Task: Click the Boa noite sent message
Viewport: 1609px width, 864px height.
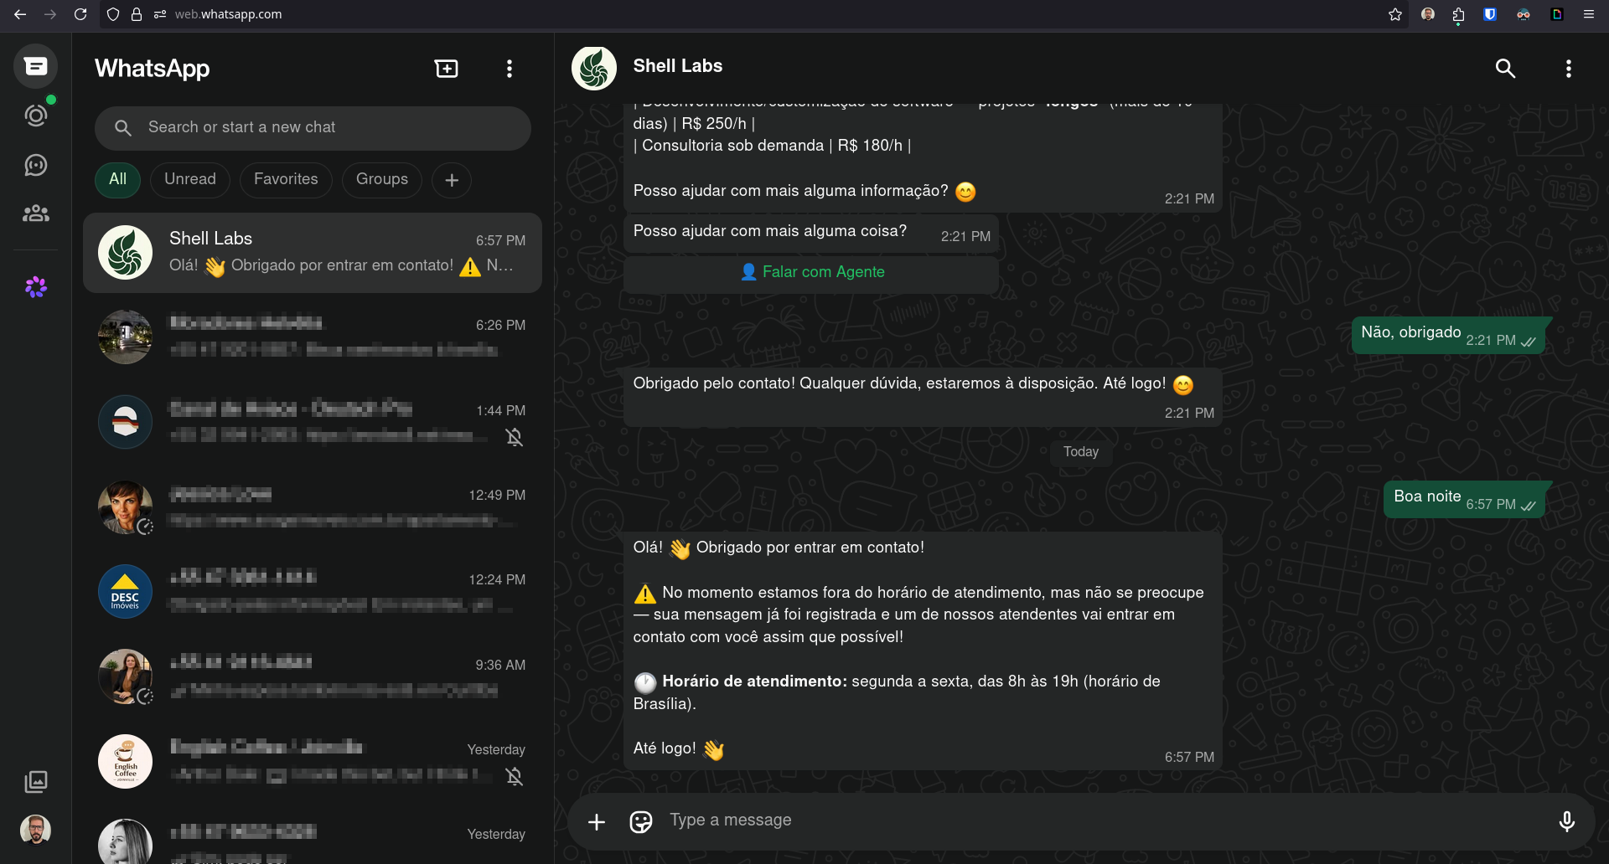Action: (1464, 500)
